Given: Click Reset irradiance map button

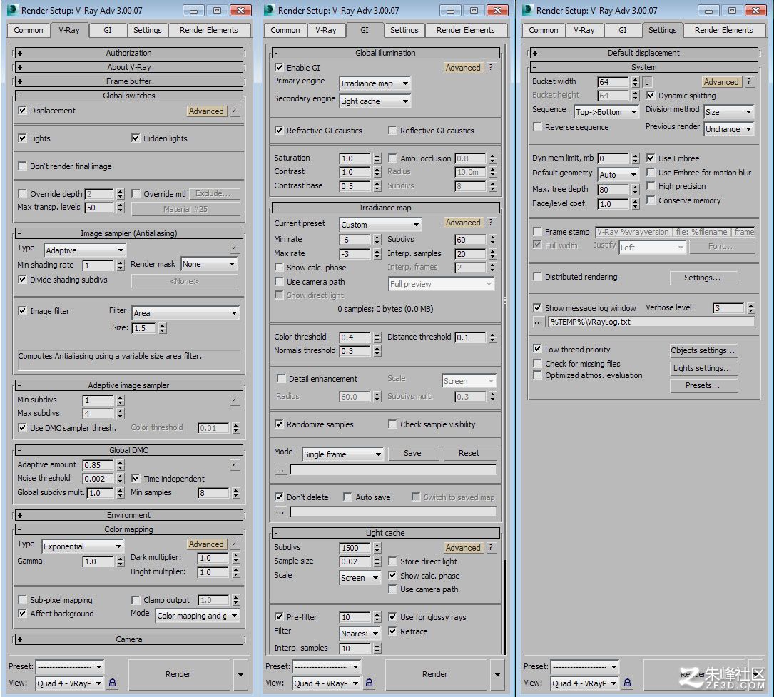Looking at the screenshot, I should tap(469, 453).
